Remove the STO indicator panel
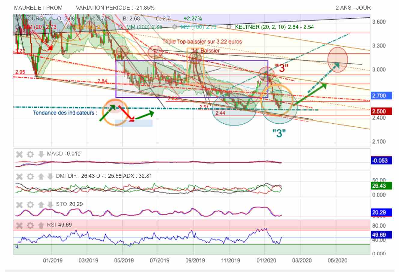The width and height of the screenshot is (399, 272). [x=19, y=205]
